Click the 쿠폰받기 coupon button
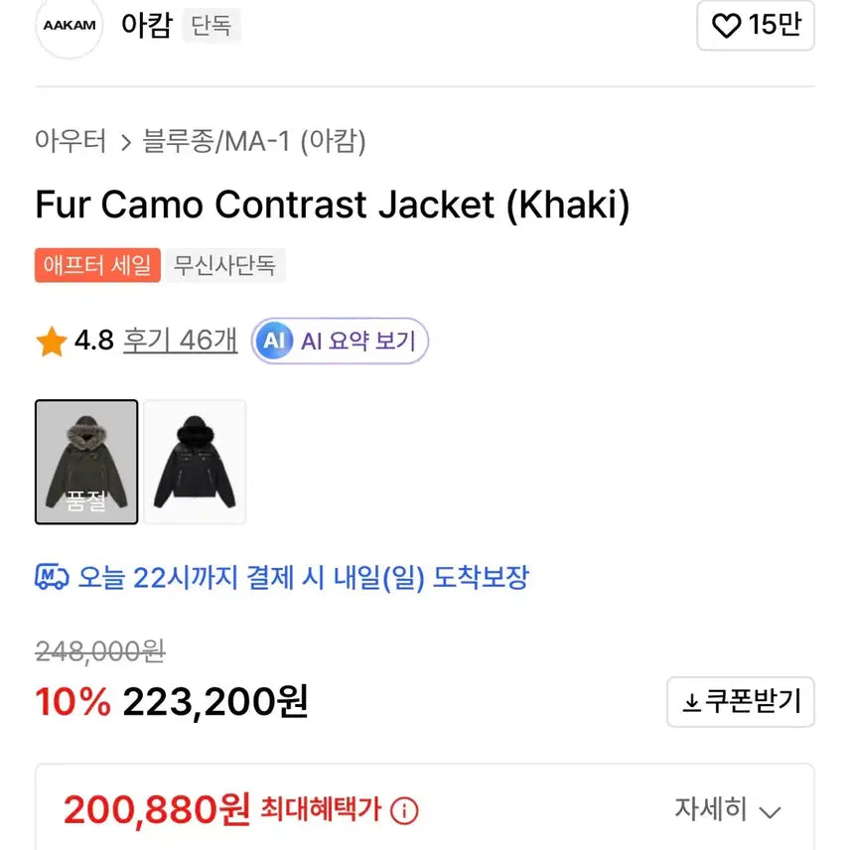 [741, 702]
